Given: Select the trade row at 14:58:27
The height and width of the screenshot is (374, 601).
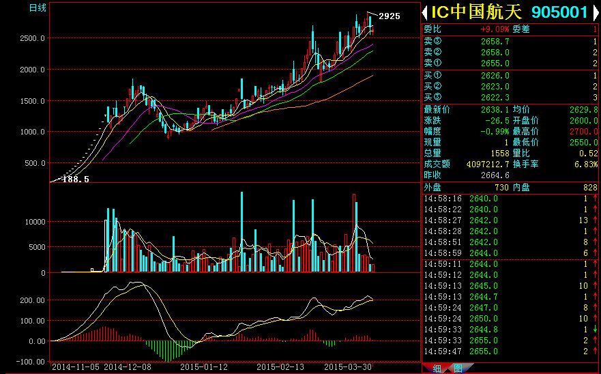Looking at the screenshot, I should pyautogui.click(x=510, y=220).
